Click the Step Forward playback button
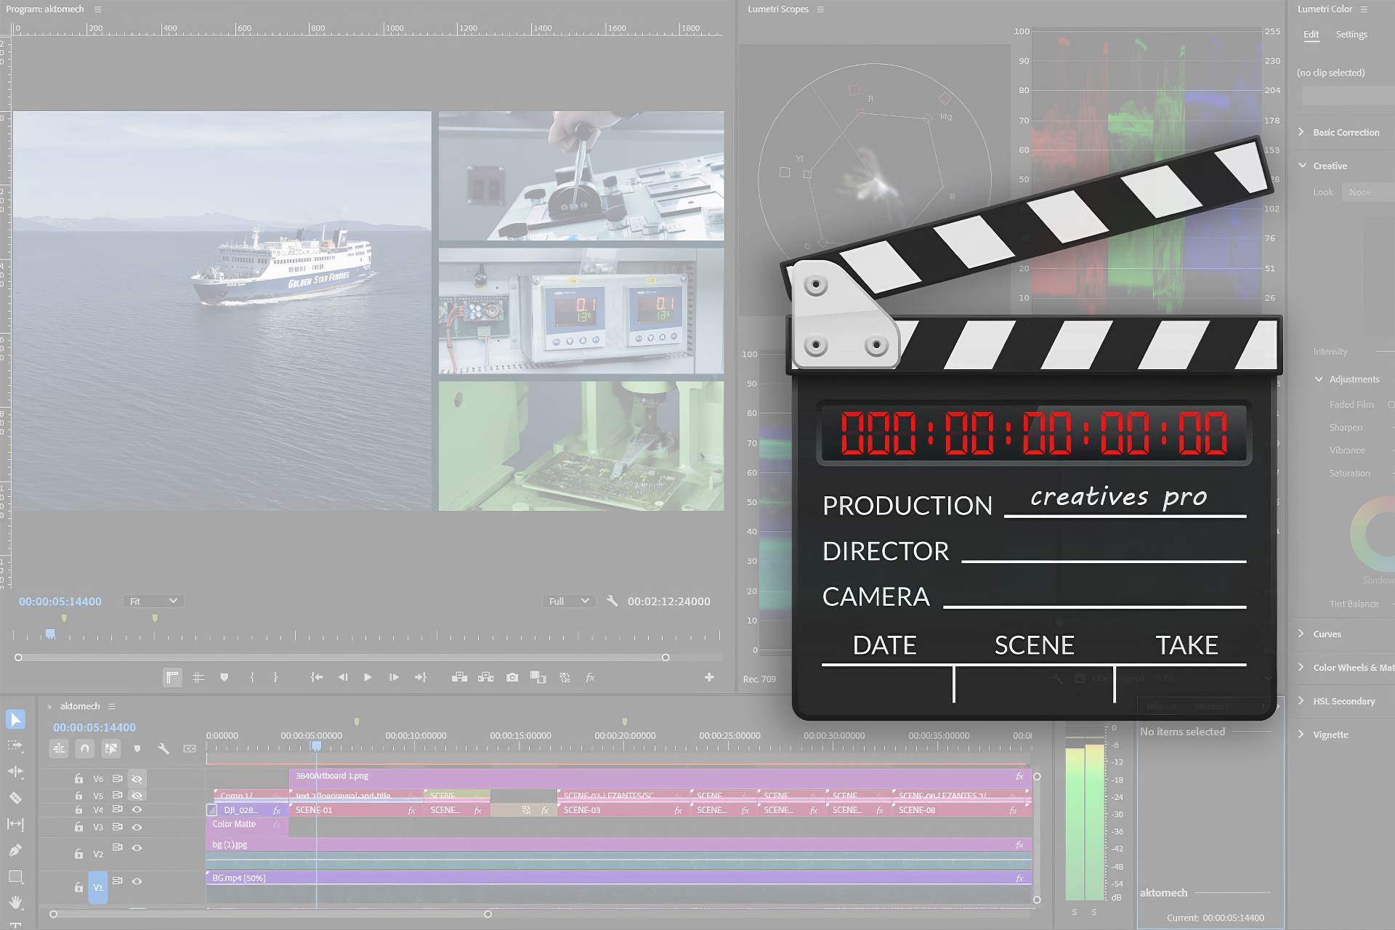This screenshot has height=930, width=1395. point(394,677)
